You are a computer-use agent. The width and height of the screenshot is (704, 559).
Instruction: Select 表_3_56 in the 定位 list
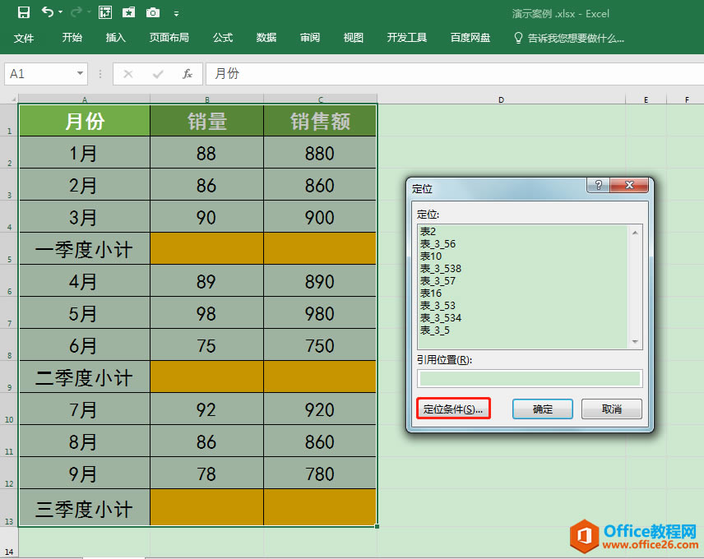coord(524,243)
